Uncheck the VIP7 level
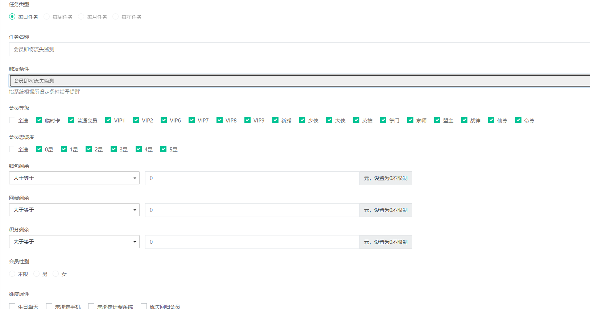Viewport: 590px width, 309px height. coord(191,120)
